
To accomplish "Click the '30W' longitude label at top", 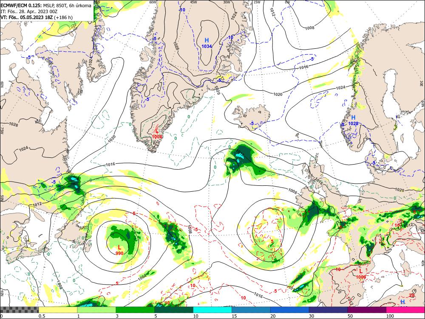I will [227, 2].
